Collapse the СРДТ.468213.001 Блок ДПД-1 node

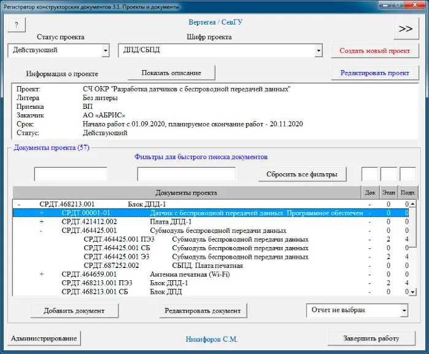click(19, 204)
